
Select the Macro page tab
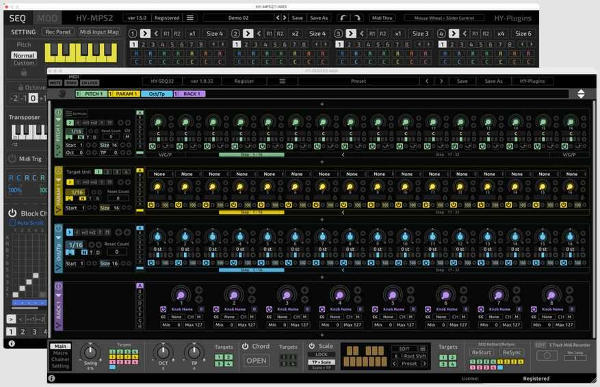coord(60,353)
